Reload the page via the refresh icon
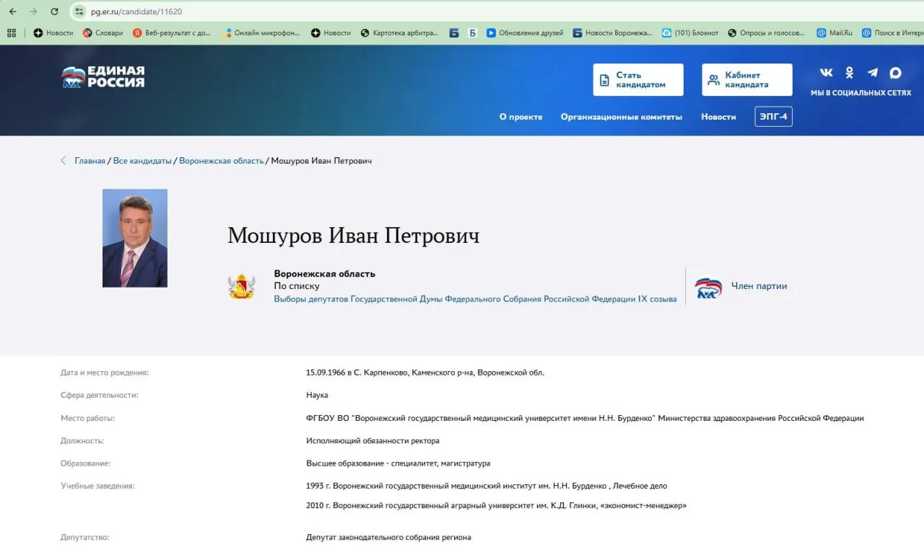924x555 pixels. pyautogui.click(x=55, y=12)
